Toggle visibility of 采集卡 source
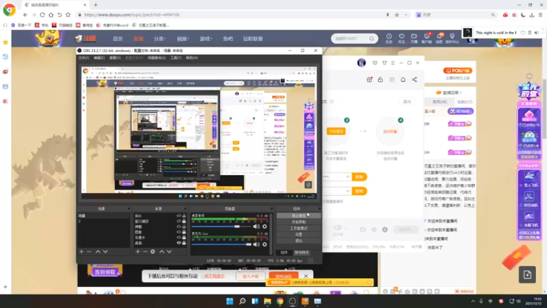 (x=178, y=238)
